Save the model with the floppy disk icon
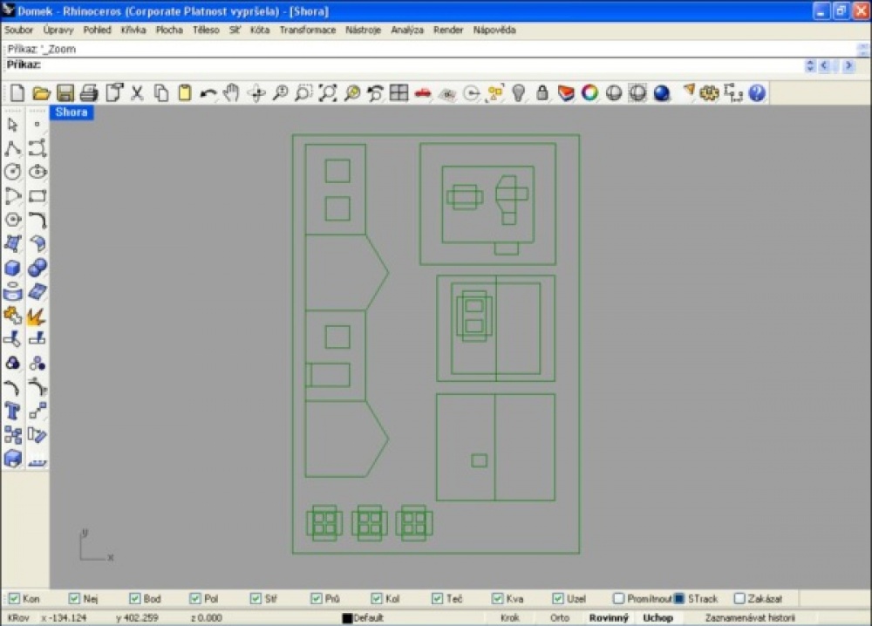The image size is (872, 626). 65,92
